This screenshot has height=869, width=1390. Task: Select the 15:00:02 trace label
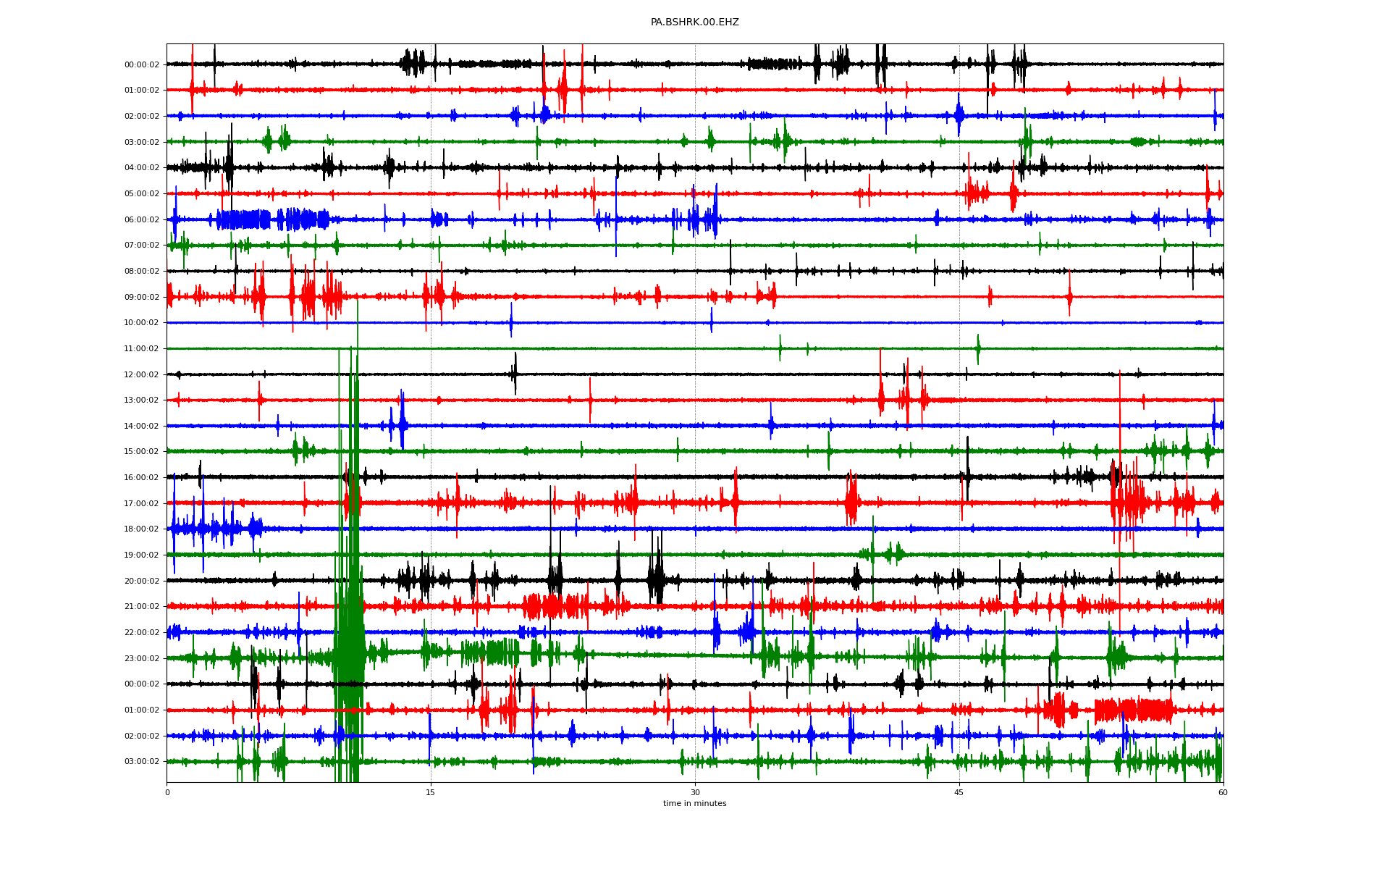pos(141,452)
